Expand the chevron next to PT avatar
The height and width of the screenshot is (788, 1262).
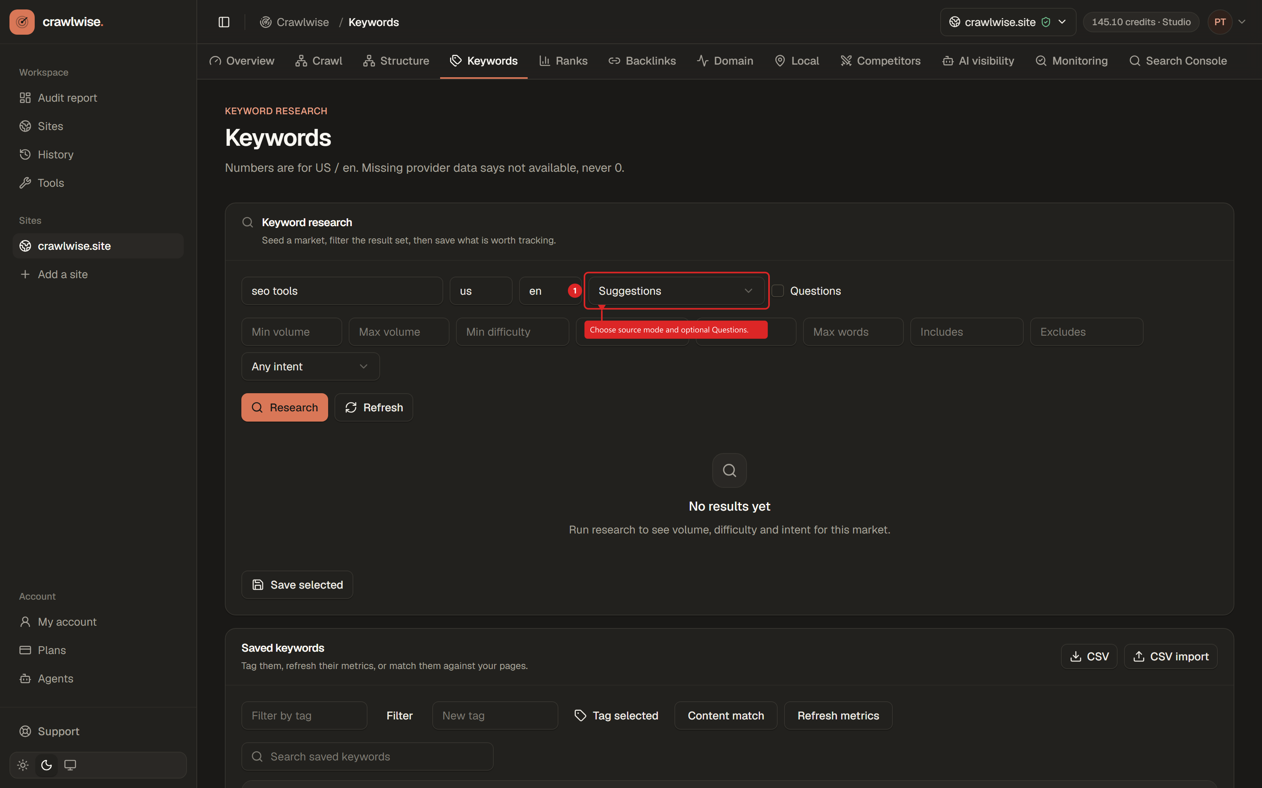[x=1242, y=22]
